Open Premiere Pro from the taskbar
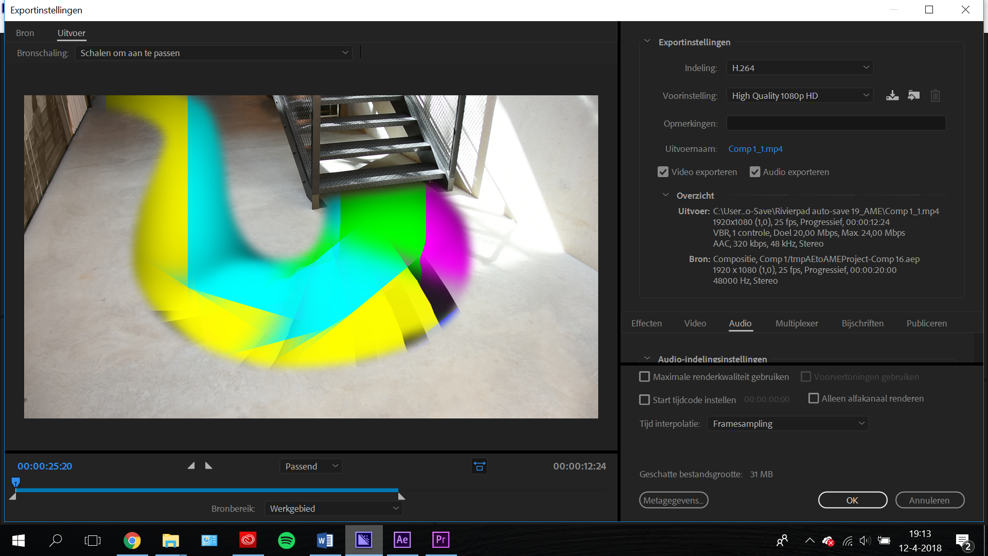Image resolution: width=988 pixels, height=556 pixels. pyautogui.click(x=440, y=540)
